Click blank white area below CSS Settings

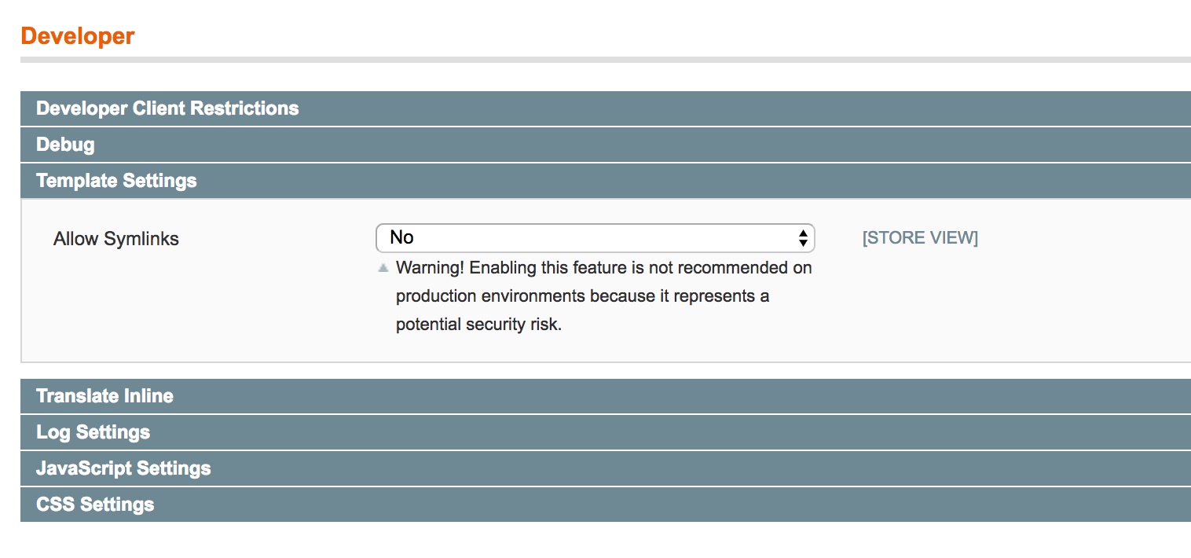tap(606, 541)
